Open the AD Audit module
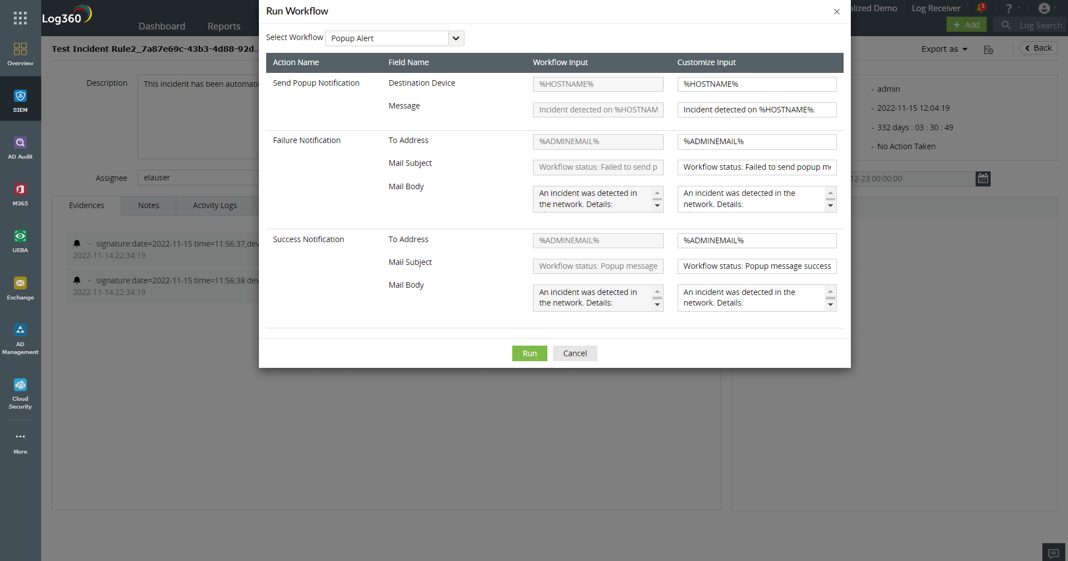This screenshot has height=561, width=1068. click(20, 148)
